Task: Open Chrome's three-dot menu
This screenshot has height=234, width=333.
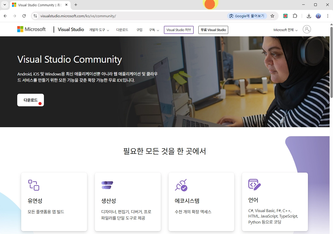Action: [328, 16]
